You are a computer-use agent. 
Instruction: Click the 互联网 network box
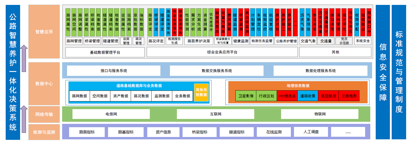(215, 114)
